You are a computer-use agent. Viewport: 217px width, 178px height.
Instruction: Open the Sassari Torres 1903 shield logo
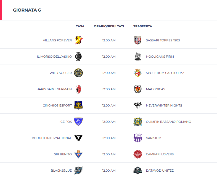click(138, 40)
